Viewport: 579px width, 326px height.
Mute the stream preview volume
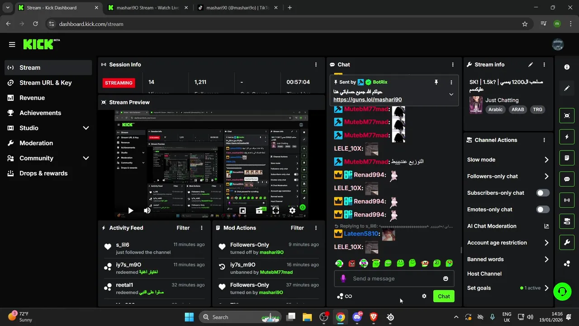coord(147,211)
